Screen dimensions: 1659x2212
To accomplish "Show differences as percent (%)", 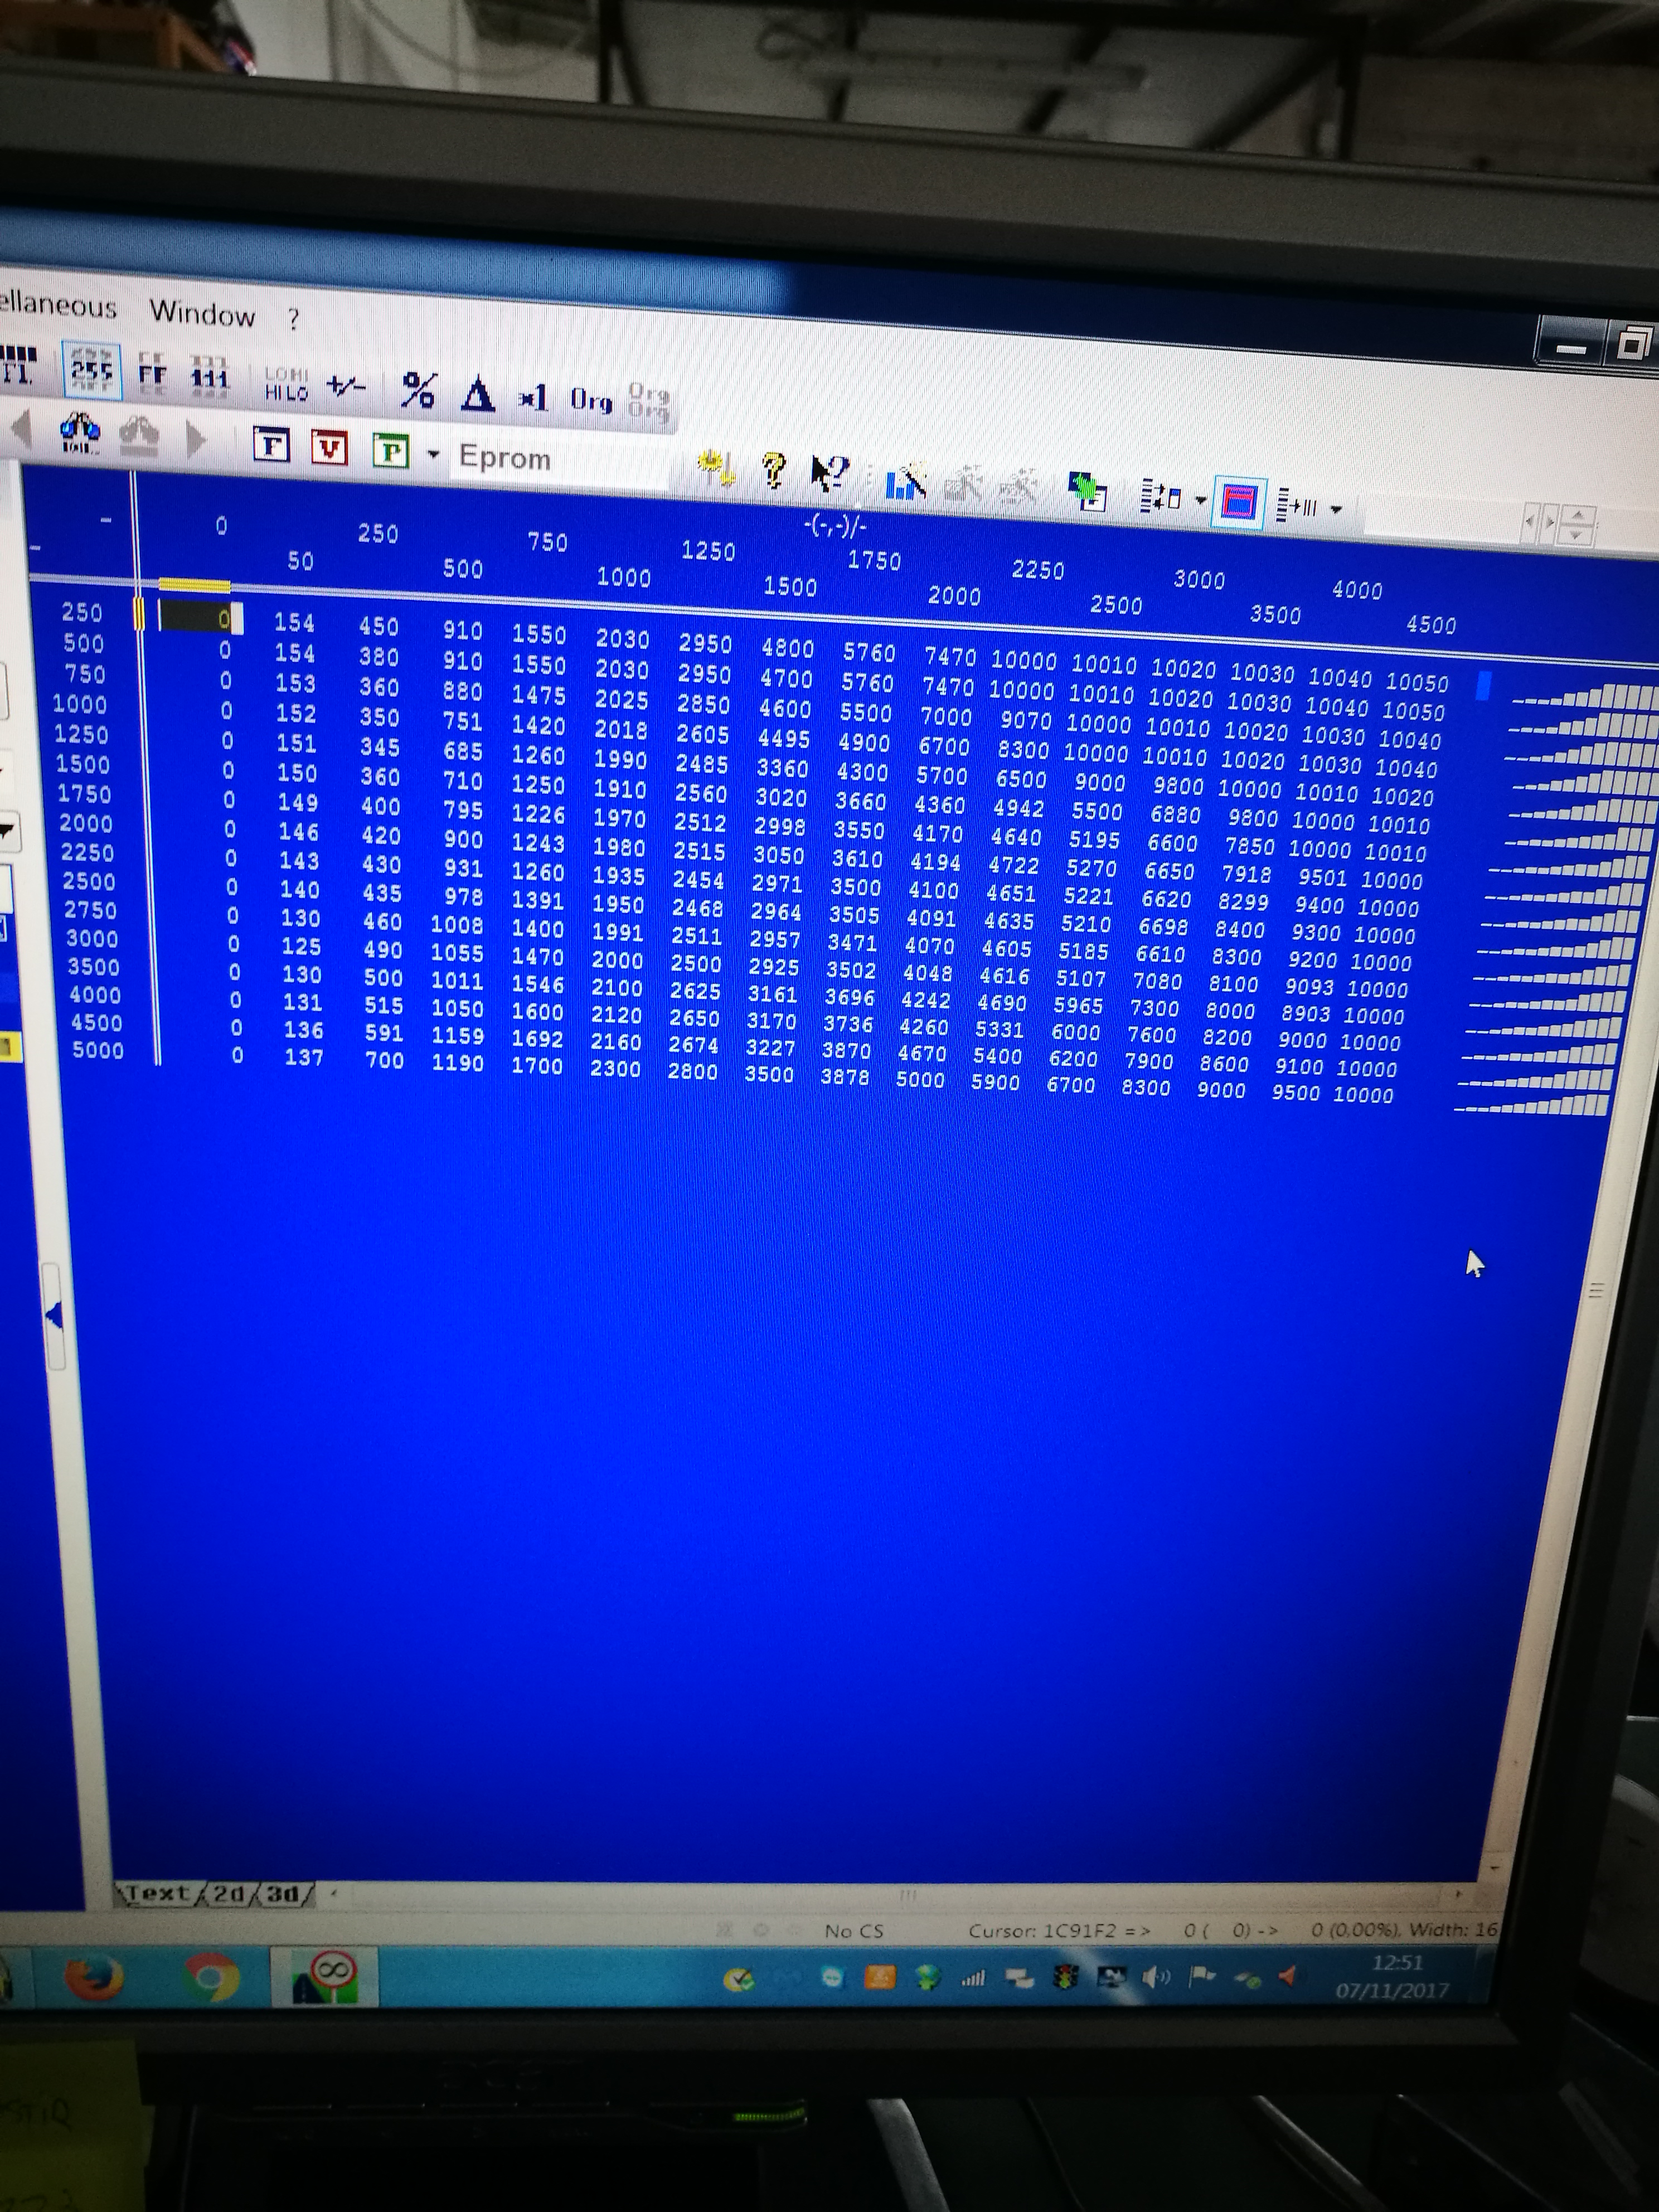I will (x=418, y=391).
